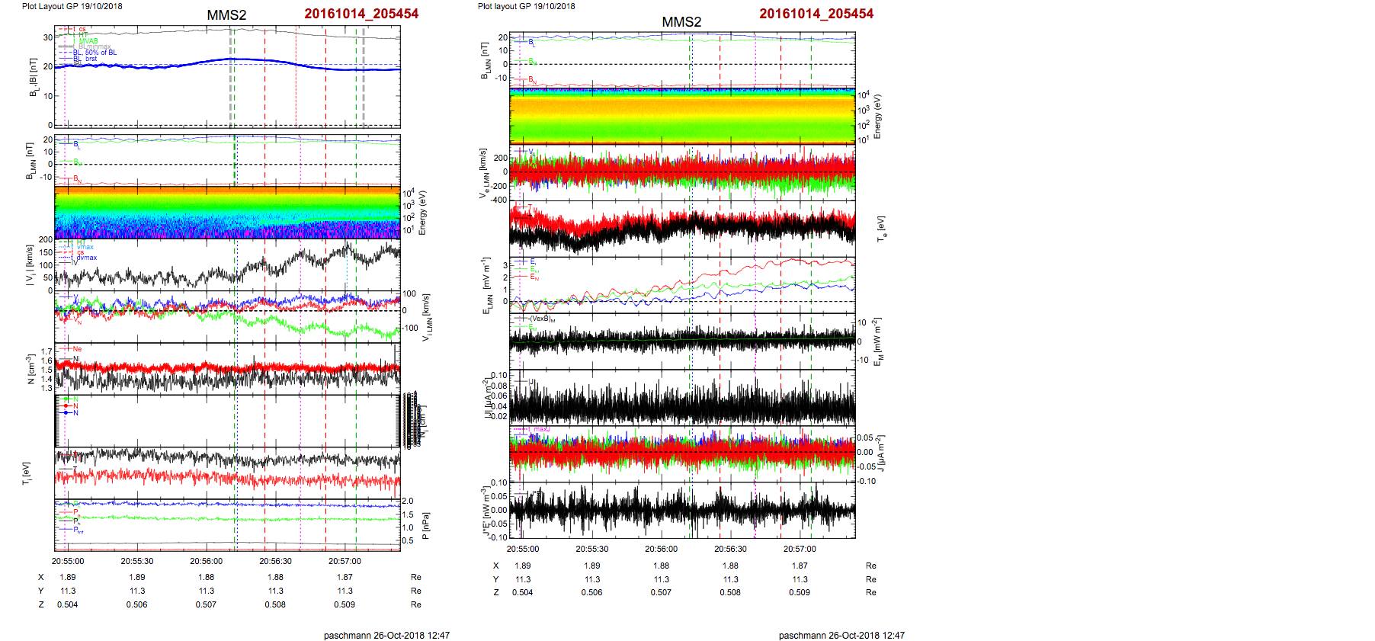Click the left plot's MMS2 title
Screen dimensions: 1375x641
pos(226,15)
